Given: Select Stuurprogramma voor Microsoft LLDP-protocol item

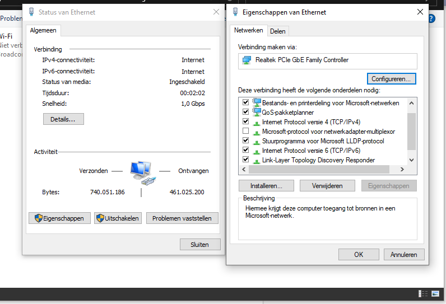Looking at the screenshot, I should coord(323,141).
